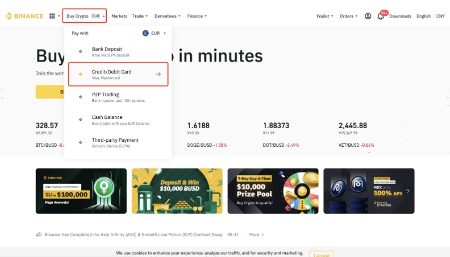Open the 7-Day Buy-A-Thon Prize Pool banner

(273, 191)
